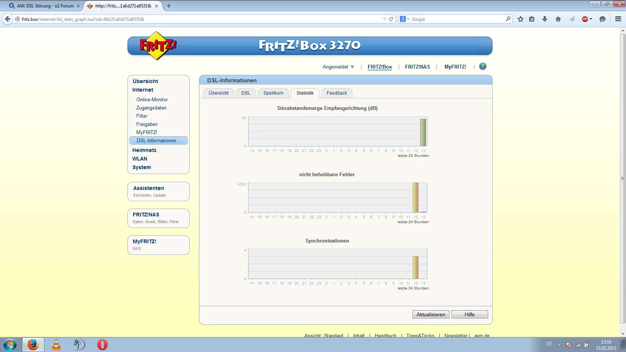Switch to the DSL tab
Viewport: 626px width, 352px height.
[x=246, y=93]
